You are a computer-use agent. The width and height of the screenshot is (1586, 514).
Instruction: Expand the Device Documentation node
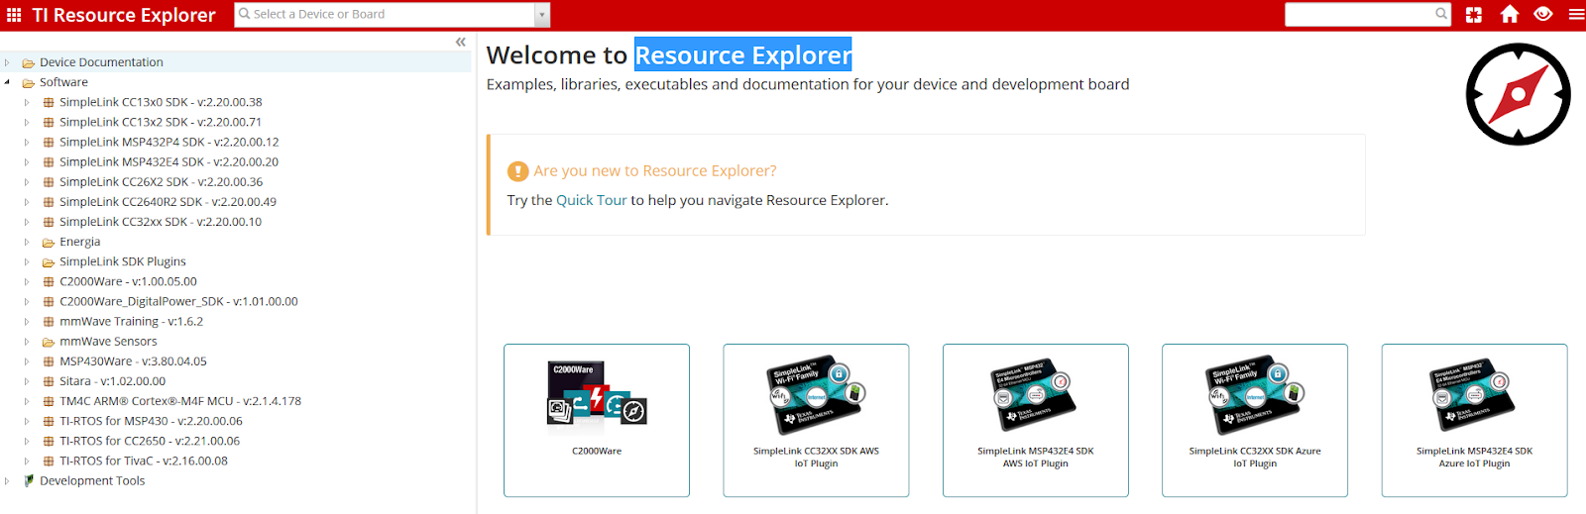[x=7, y=62]
